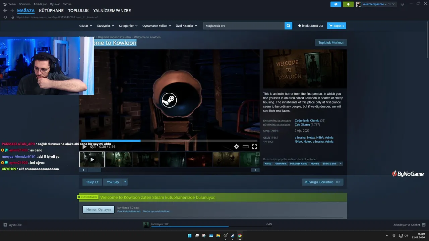The height and width of the screenshot is (241, 429).
Task: Open the YALNİZSEMPANZEE profile tab
Action: (x=112, y=11)
